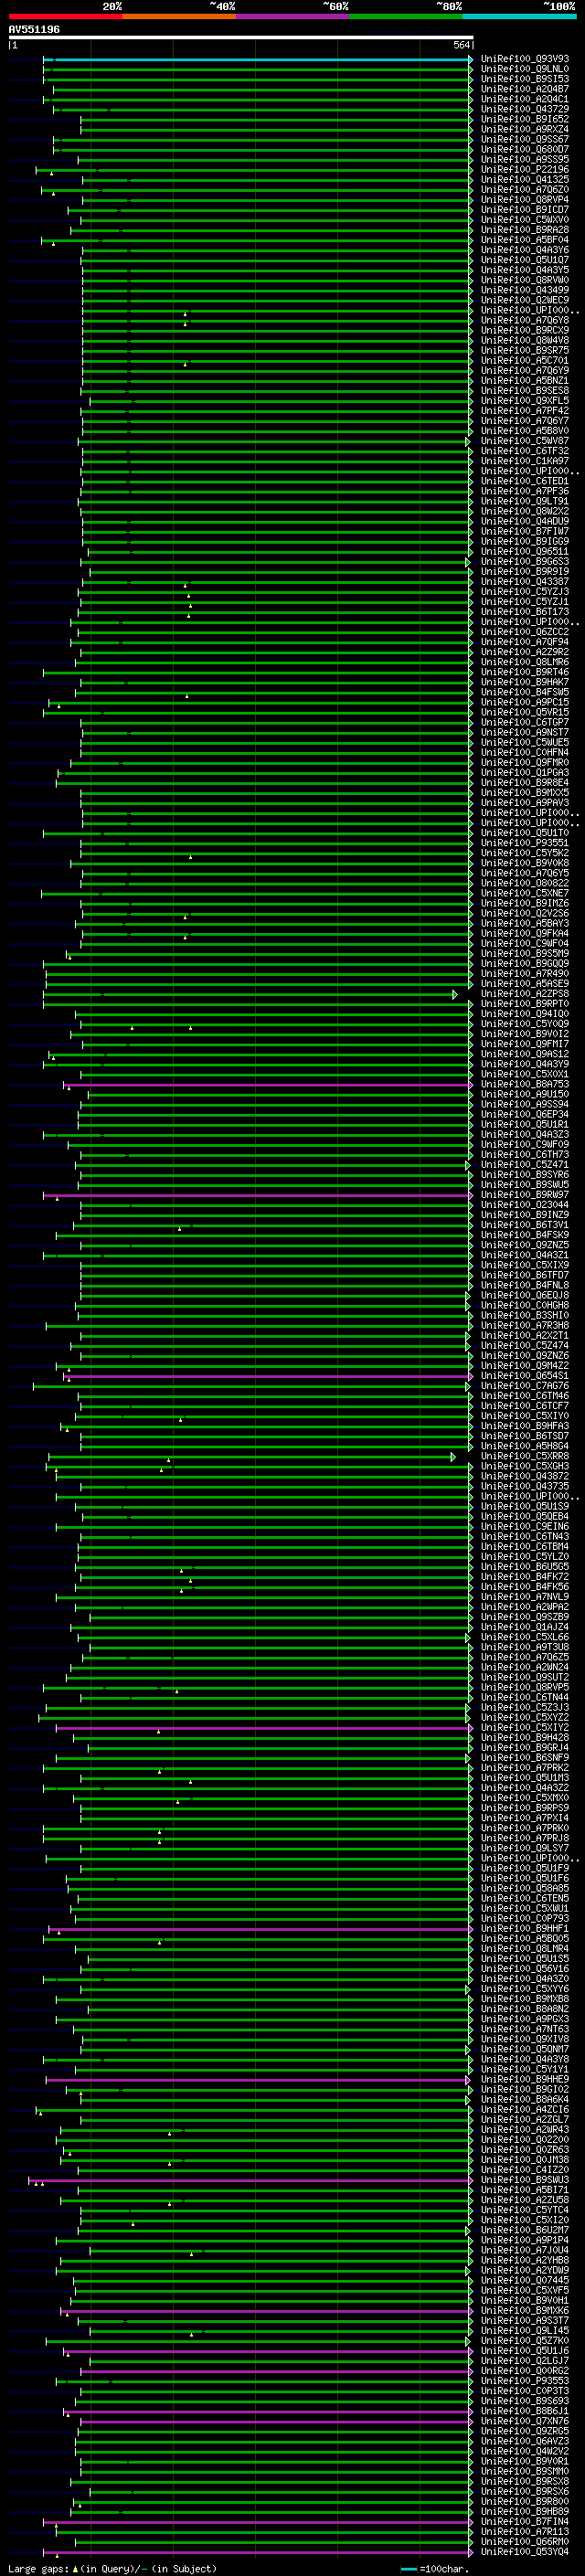585x2576 pixels.
Task: Click the 564 end position label
Action: click(x=461, y=45)
